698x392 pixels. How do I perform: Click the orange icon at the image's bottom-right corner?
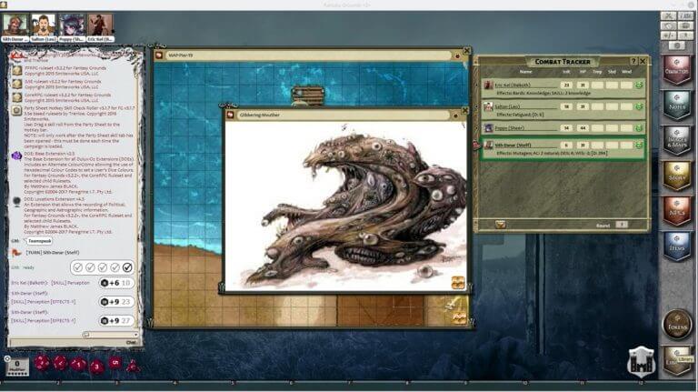click(x=458, y=283)
